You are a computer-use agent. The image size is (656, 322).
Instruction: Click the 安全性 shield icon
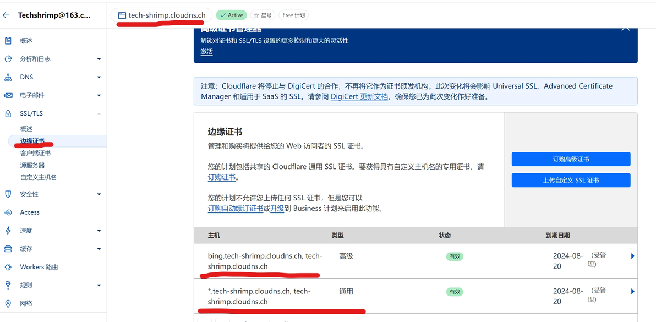tap(8, 194)
